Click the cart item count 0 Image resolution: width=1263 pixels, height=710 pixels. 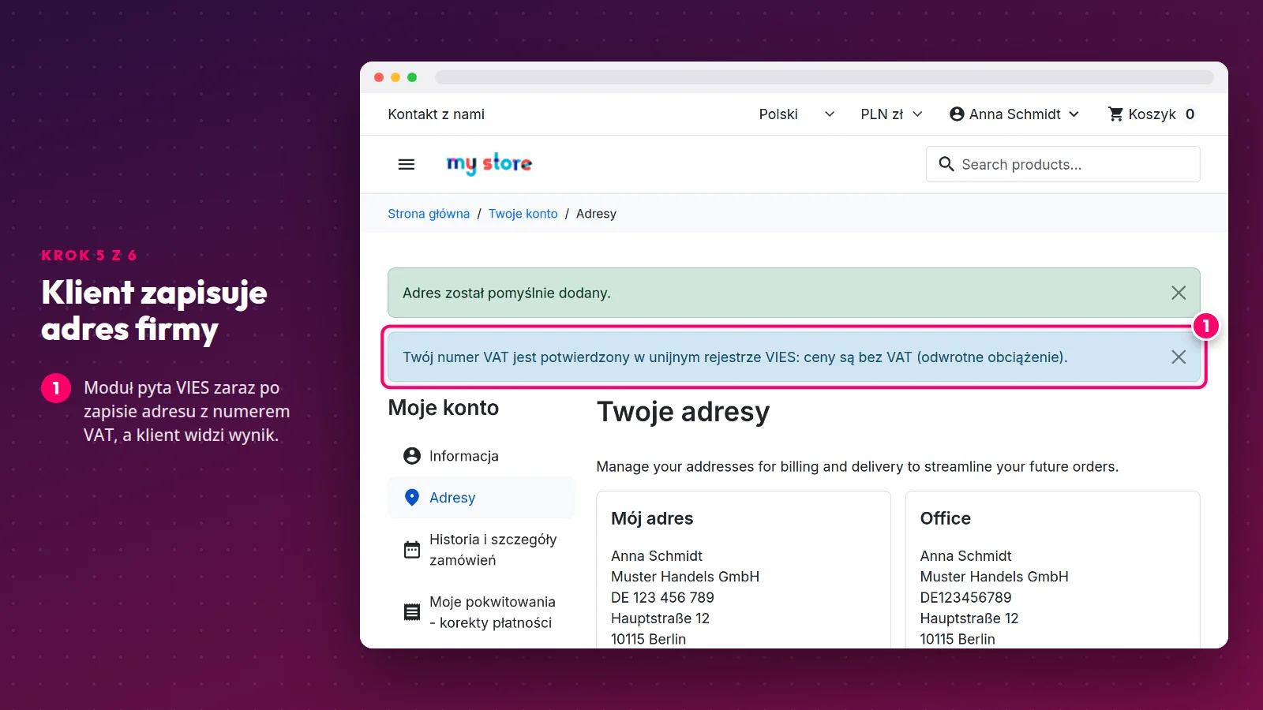pyautogui.click(x=1190, y=114)
